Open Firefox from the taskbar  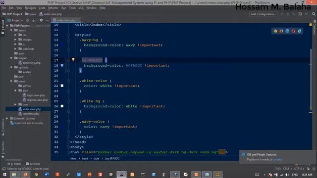coord(25,175)
